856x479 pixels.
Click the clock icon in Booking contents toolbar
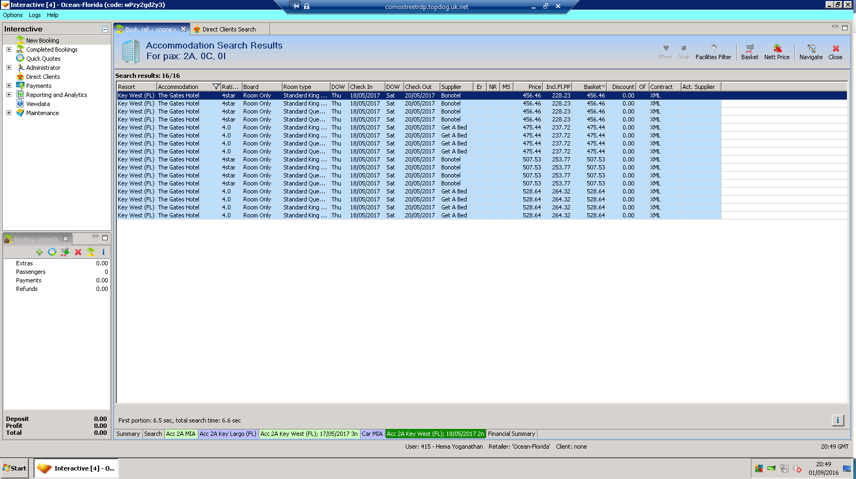point(52,252)
